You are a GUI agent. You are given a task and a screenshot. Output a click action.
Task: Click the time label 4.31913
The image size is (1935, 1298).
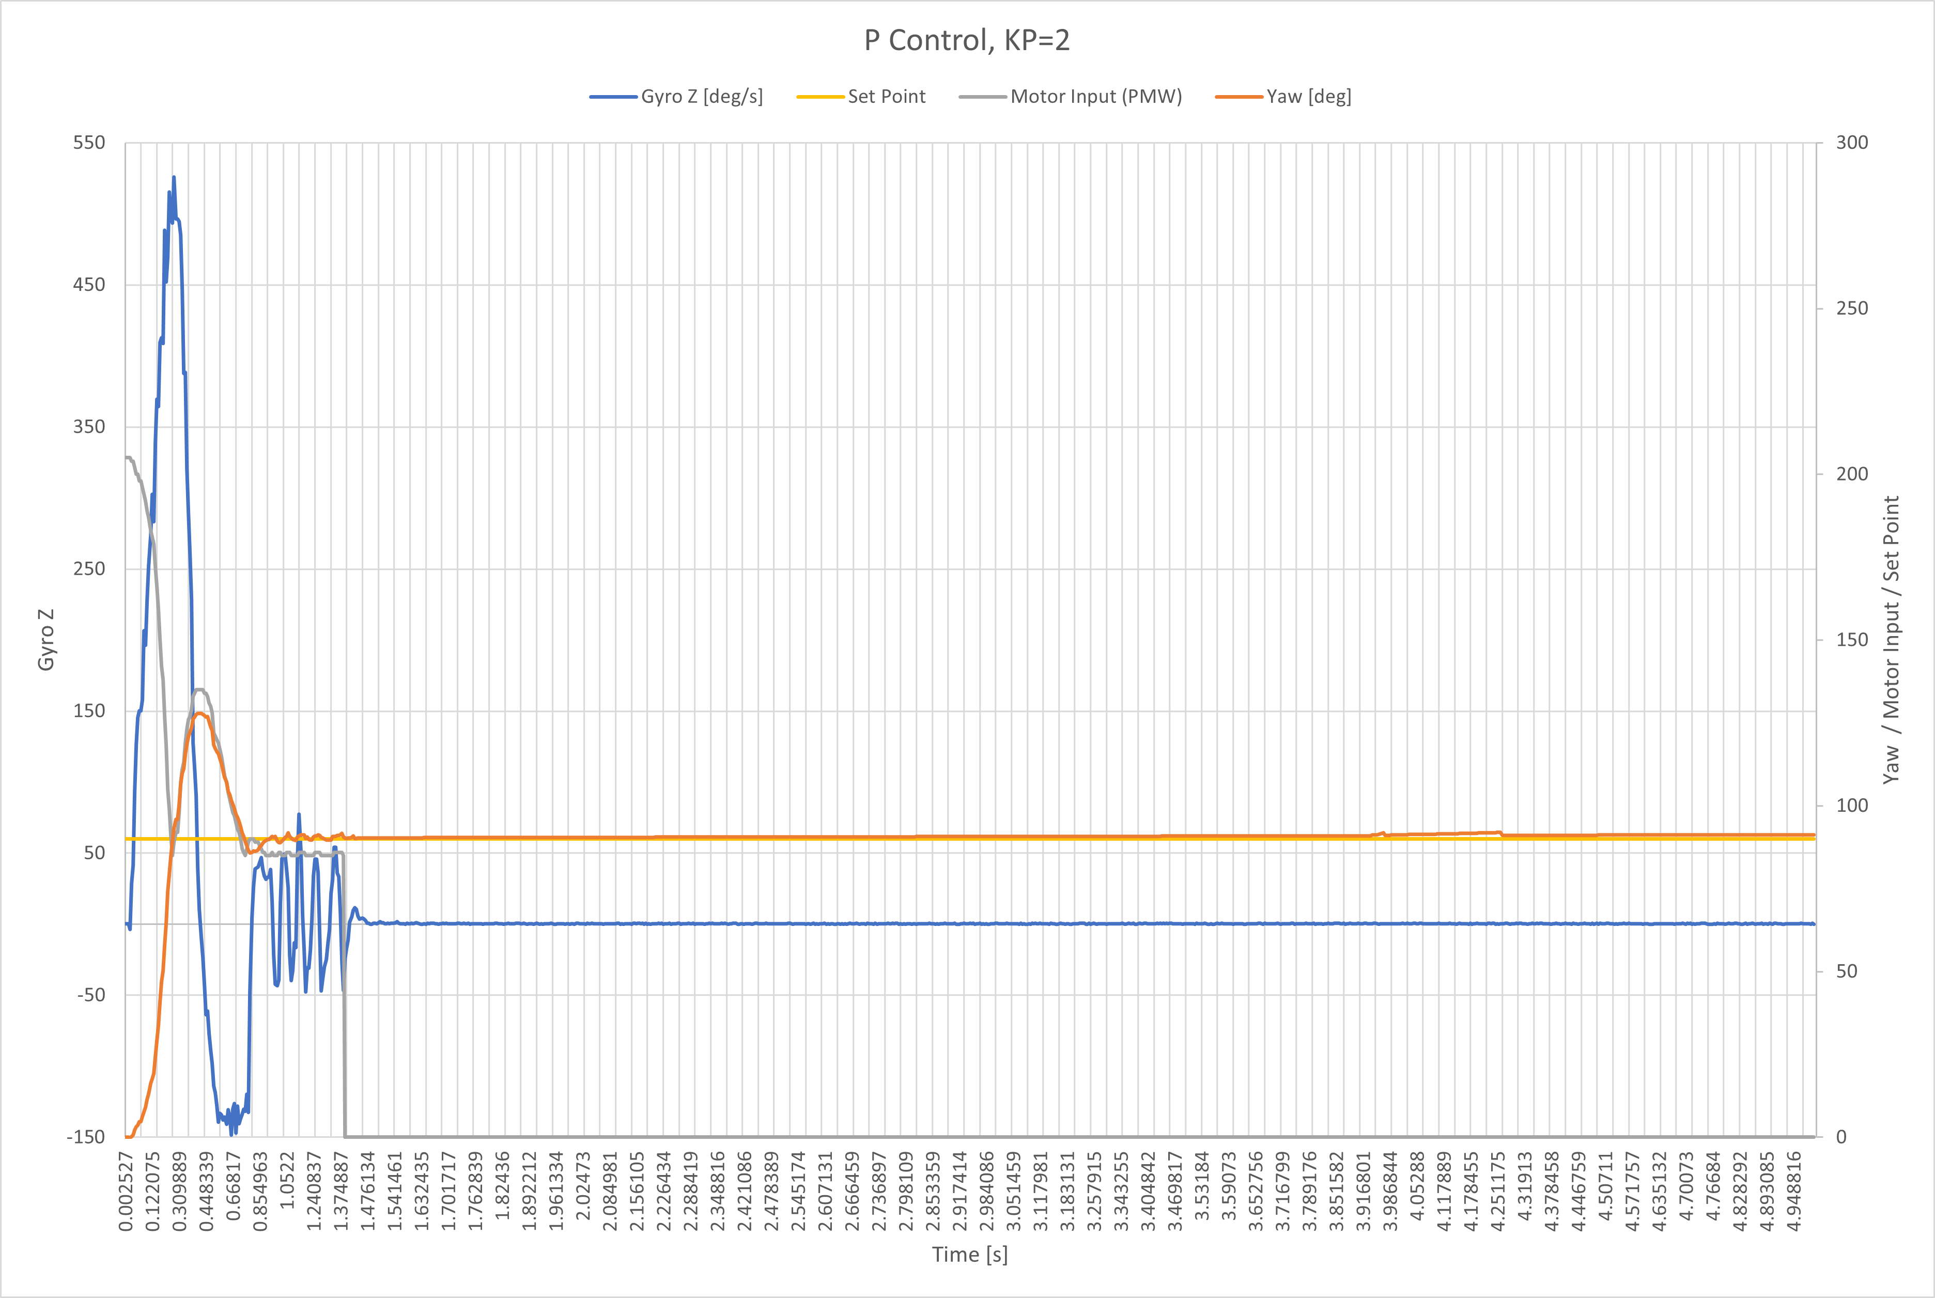(1525, 1185)
